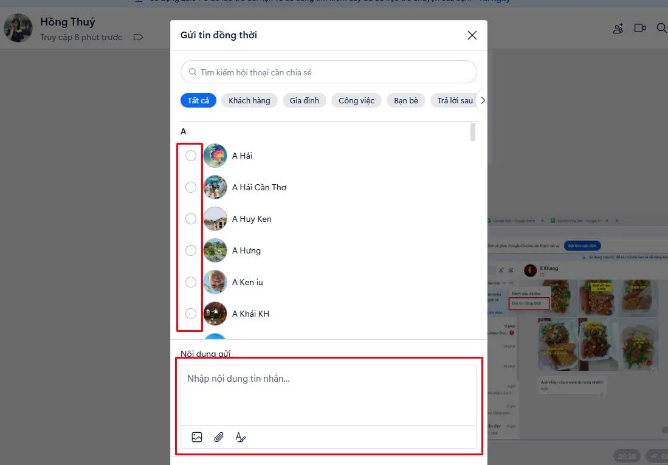This screenshot has width=668, height=465.
Task: Switch to the Khách hàng filter
Action: pos(249,100)
